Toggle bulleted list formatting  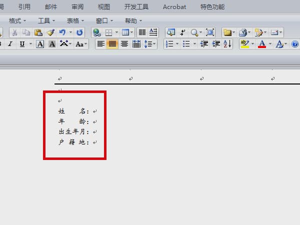(x=186, y=44)
